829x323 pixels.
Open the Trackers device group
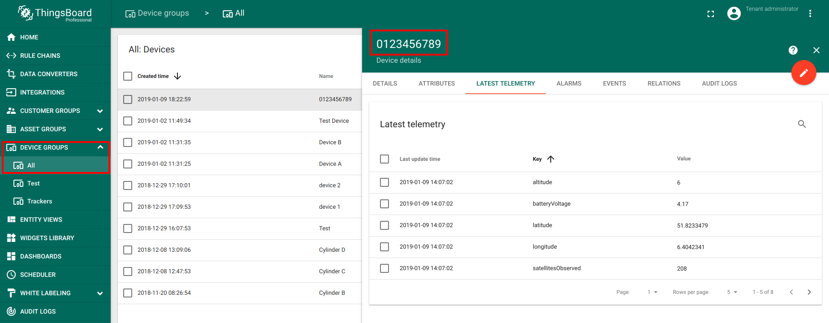click(39, 201)
